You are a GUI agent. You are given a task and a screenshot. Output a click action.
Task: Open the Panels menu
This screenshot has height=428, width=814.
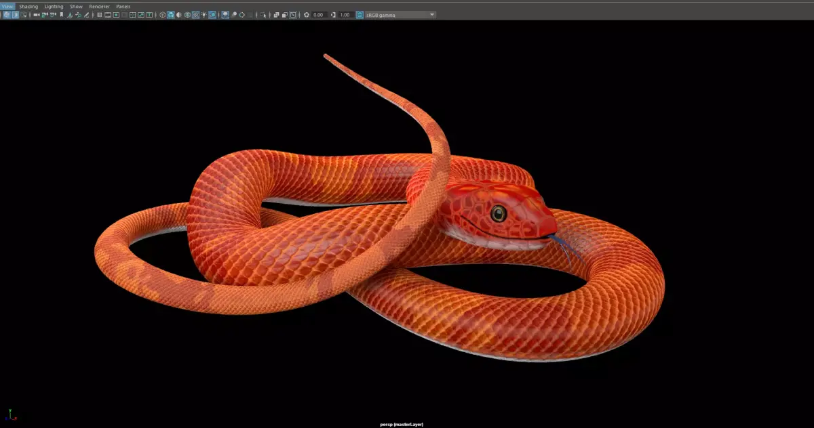(123, 6)
